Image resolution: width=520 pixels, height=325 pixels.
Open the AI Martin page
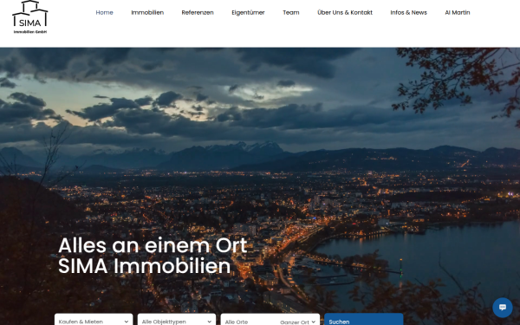pyautogui.click(x=458, y=13)
